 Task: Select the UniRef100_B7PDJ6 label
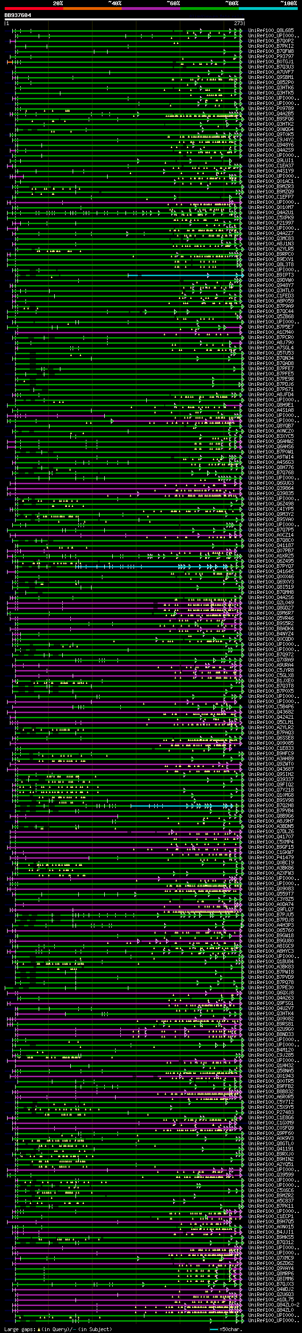(x=271, y=384)
